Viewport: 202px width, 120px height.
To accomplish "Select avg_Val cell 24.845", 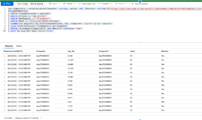I will point(71,64).
